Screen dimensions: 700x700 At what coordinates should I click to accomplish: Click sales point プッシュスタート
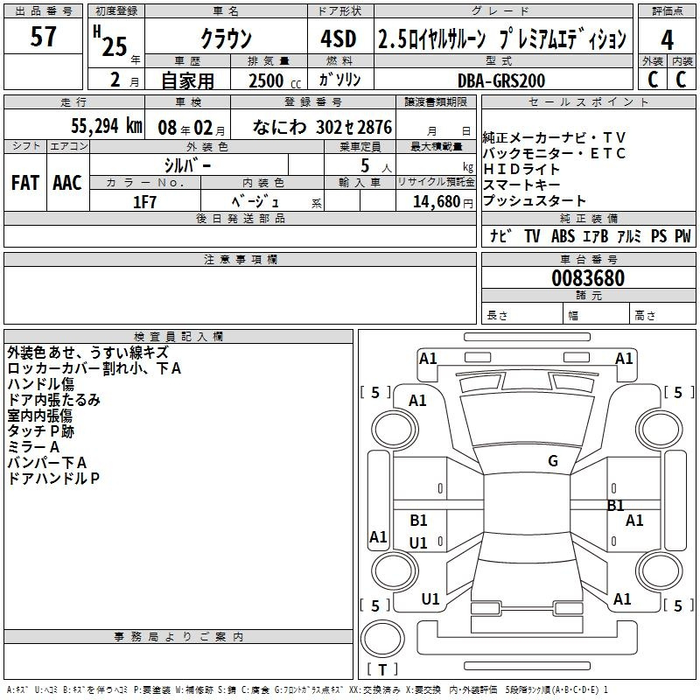[535, 201]
